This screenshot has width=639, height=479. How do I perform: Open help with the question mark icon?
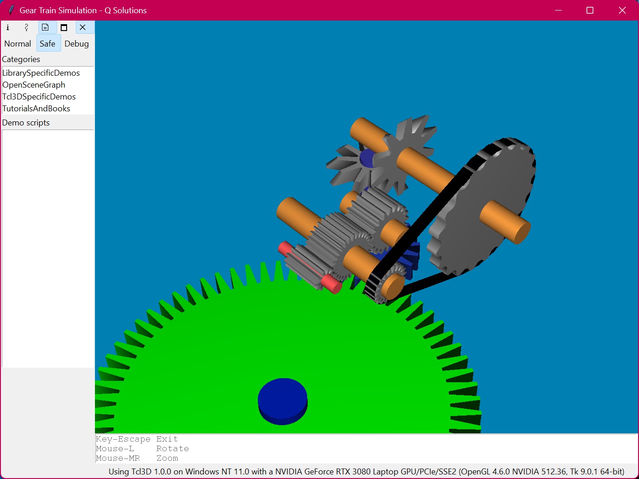point(26,27)
